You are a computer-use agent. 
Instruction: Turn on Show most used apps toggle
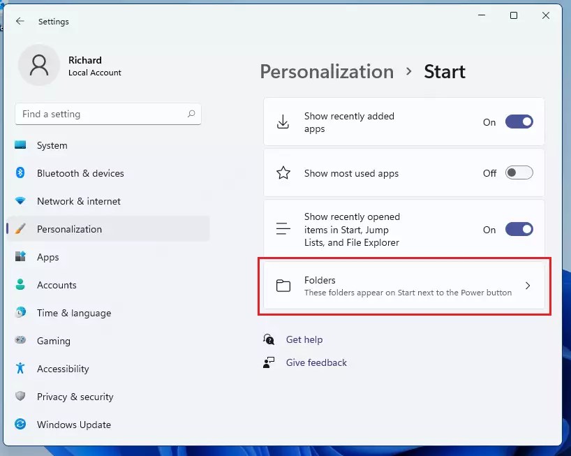point(519,172)
